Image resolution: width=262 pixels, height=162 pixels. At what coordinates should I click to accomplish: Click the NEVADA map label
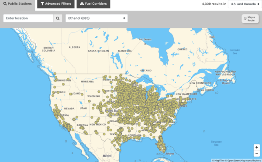[69, 109]
